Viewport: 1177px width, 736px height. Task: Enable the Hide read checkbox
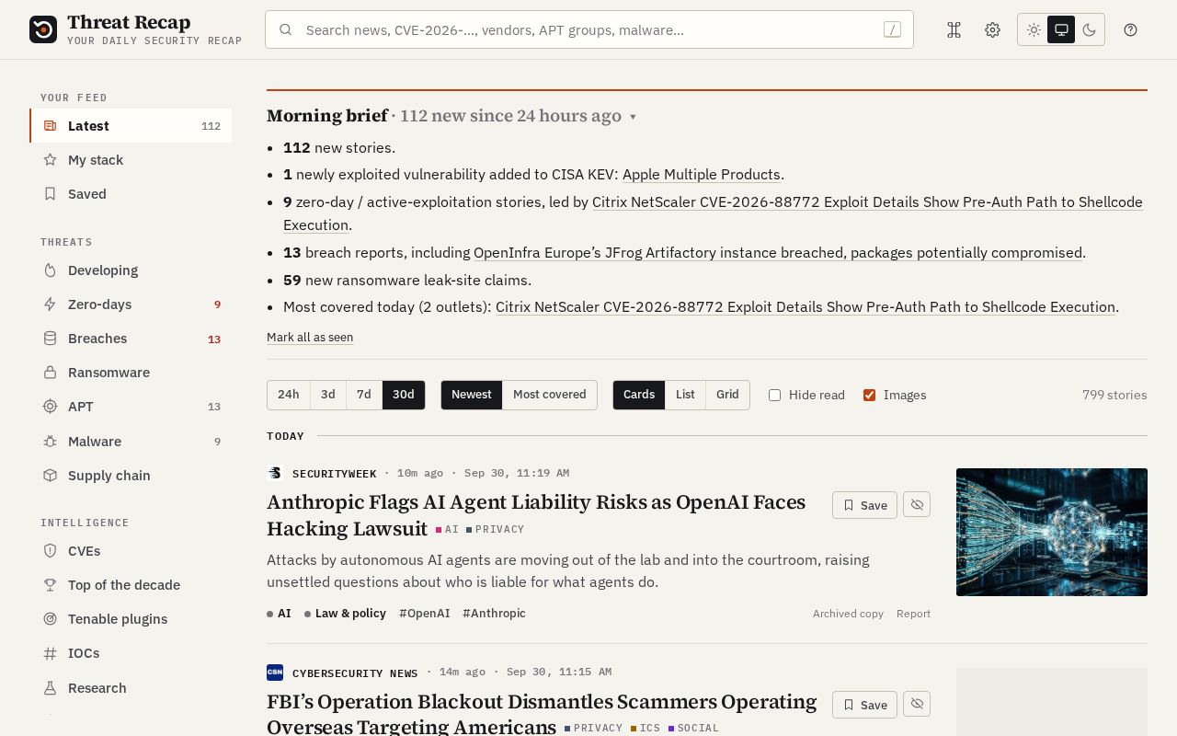click(x=774, y=395)
